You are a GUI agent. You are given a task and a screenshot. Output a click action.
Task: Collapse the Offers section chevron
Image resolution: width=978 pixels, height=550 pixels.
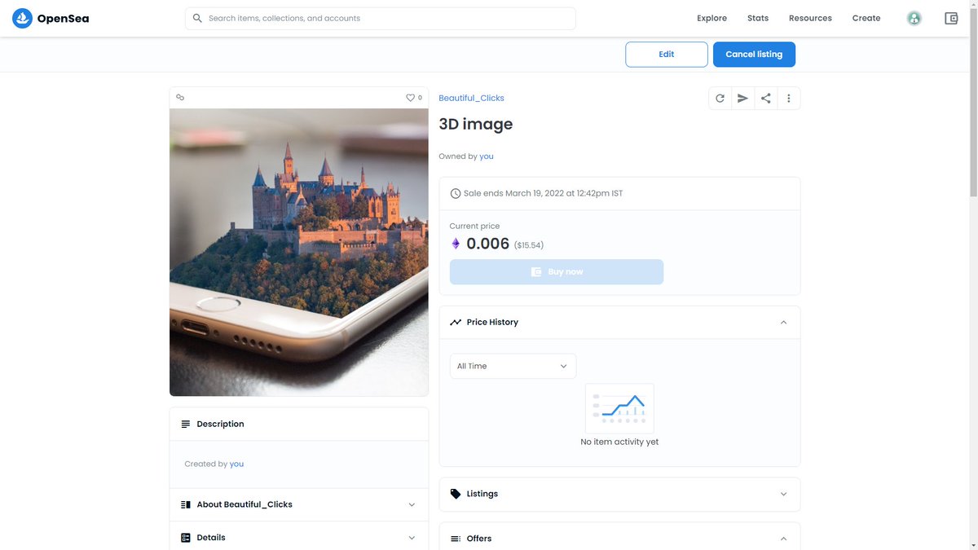coord(783,539)
